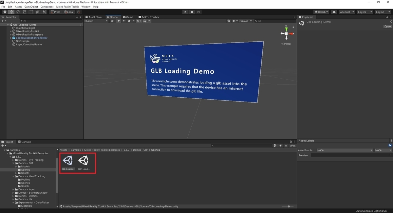This screenshot has height=213, width=393.
Task: Select the Gltf-Loading scene asset
Action: point(84,163)
